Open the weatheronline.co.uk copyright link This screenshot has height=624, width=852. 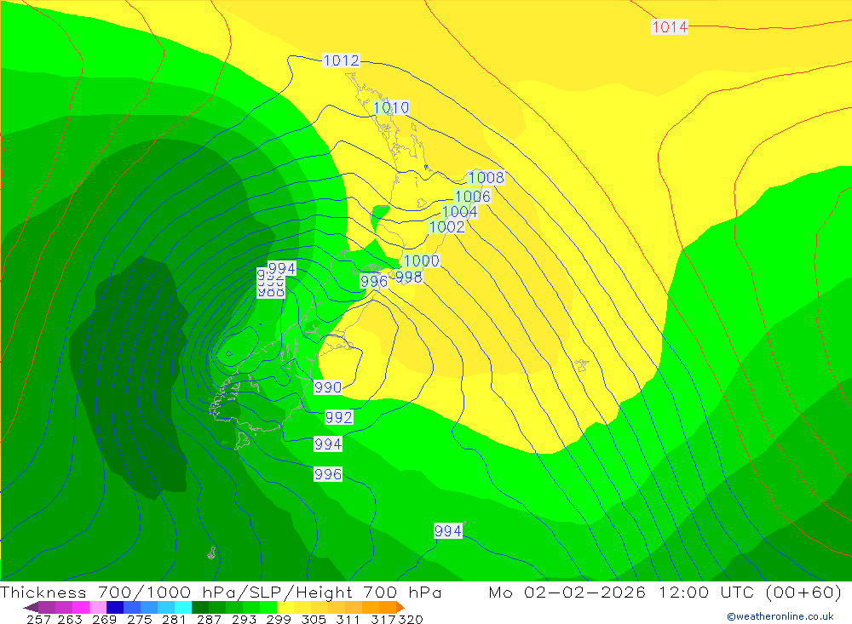coord(780,616)
